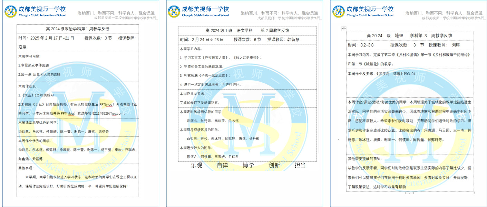Click the 本周学习内容 heading on Chinese page
This screenshot has height=207, width=487.
coord(191,49)
